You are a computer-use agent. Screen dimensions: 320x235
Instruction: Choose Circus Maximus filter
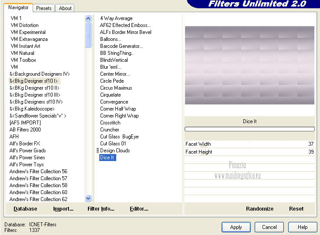point(116,88)
